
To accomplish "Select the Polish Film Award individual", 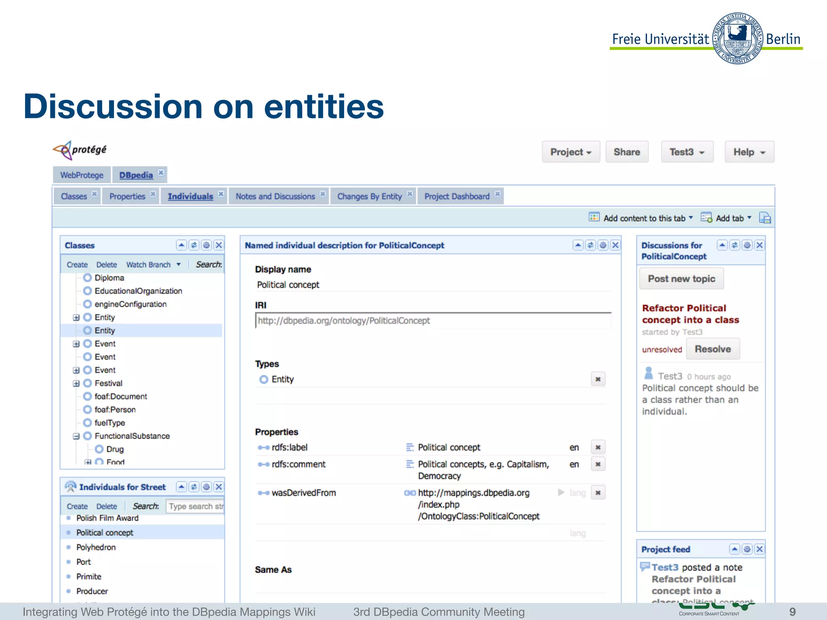I will click(x=107, y=518).
